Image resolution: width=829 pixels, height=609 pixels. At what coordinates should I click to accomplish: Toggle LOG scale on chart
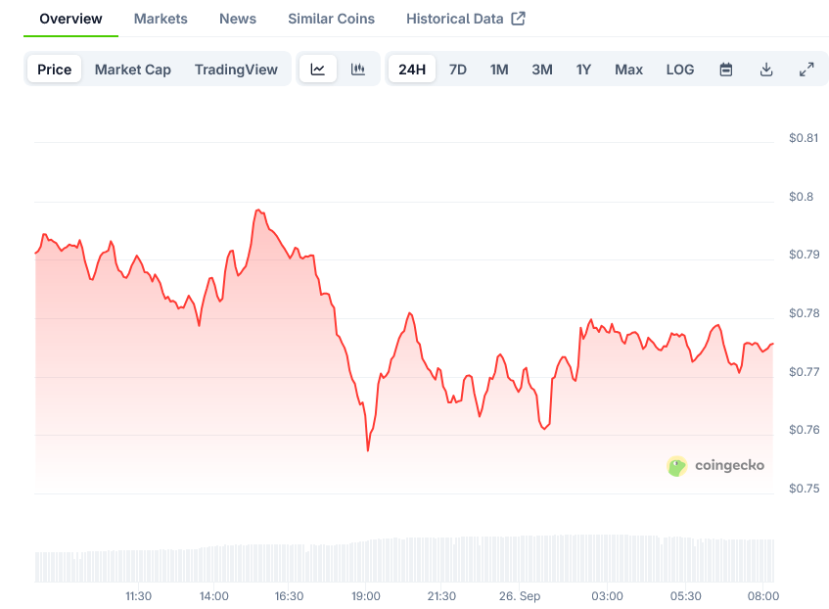(680, 70)
